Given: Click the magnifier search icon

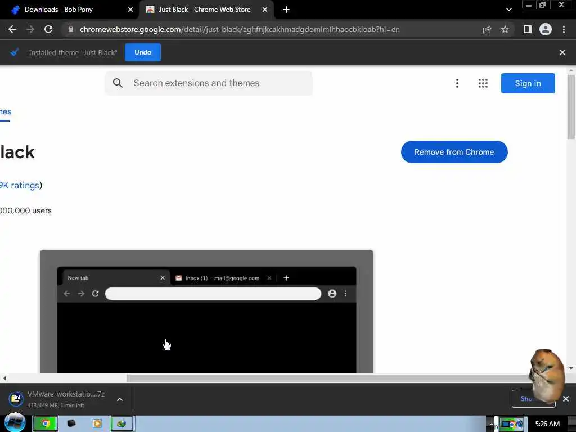Looking at the screenshot, I should (x=118, y=83).
